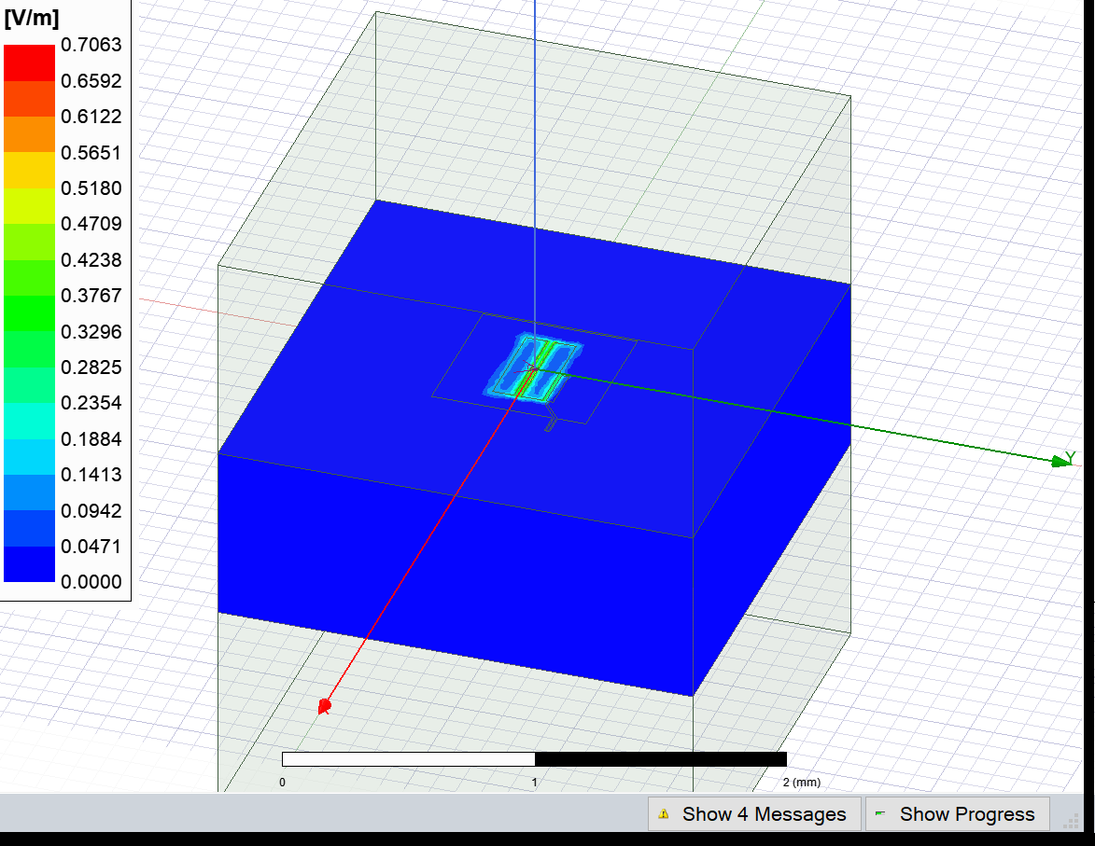Click the legend value 0.3767
The width and height of the screenshot is (1095, 846).
91,296
